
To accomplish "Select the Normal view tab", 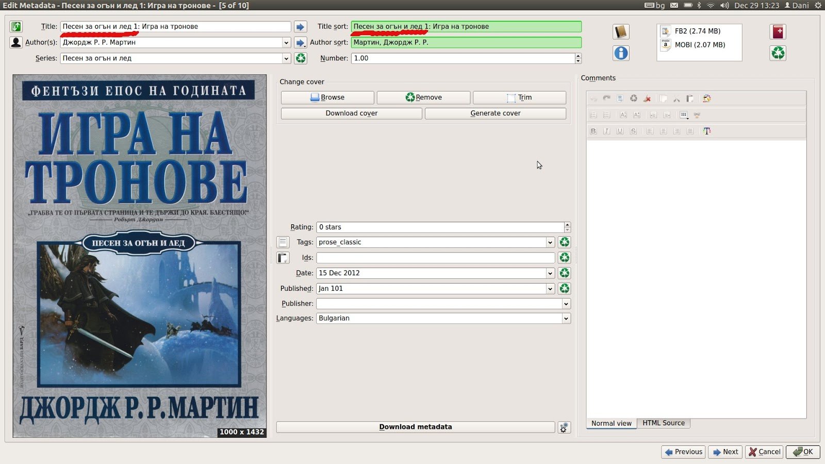I will click(x=611, y=423).
